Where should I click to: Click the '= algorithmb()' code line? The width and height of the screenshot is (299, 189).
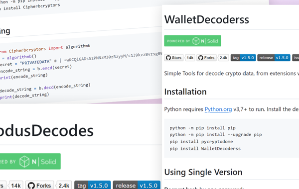18,57
